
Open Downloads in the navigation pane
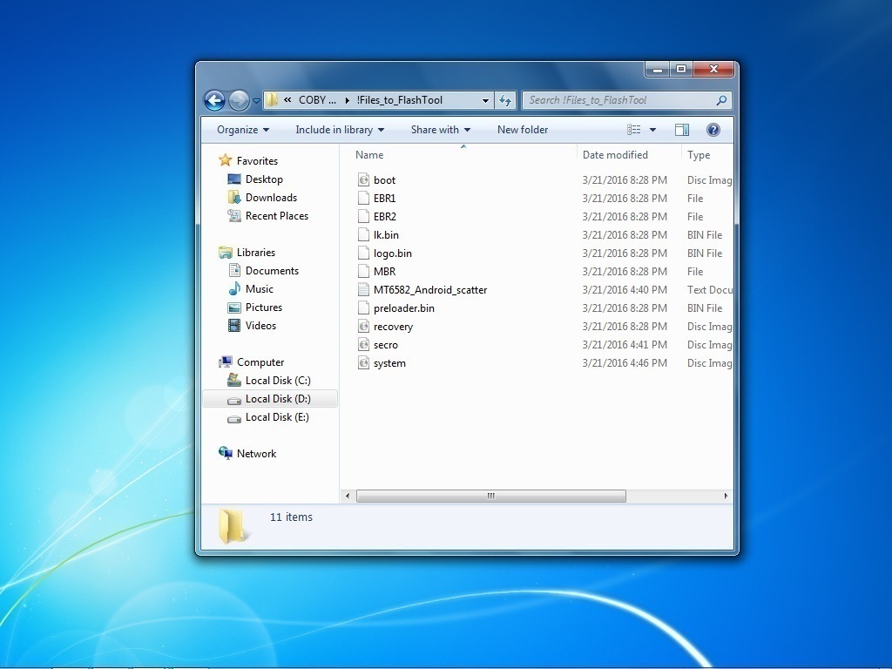point(262,198)
